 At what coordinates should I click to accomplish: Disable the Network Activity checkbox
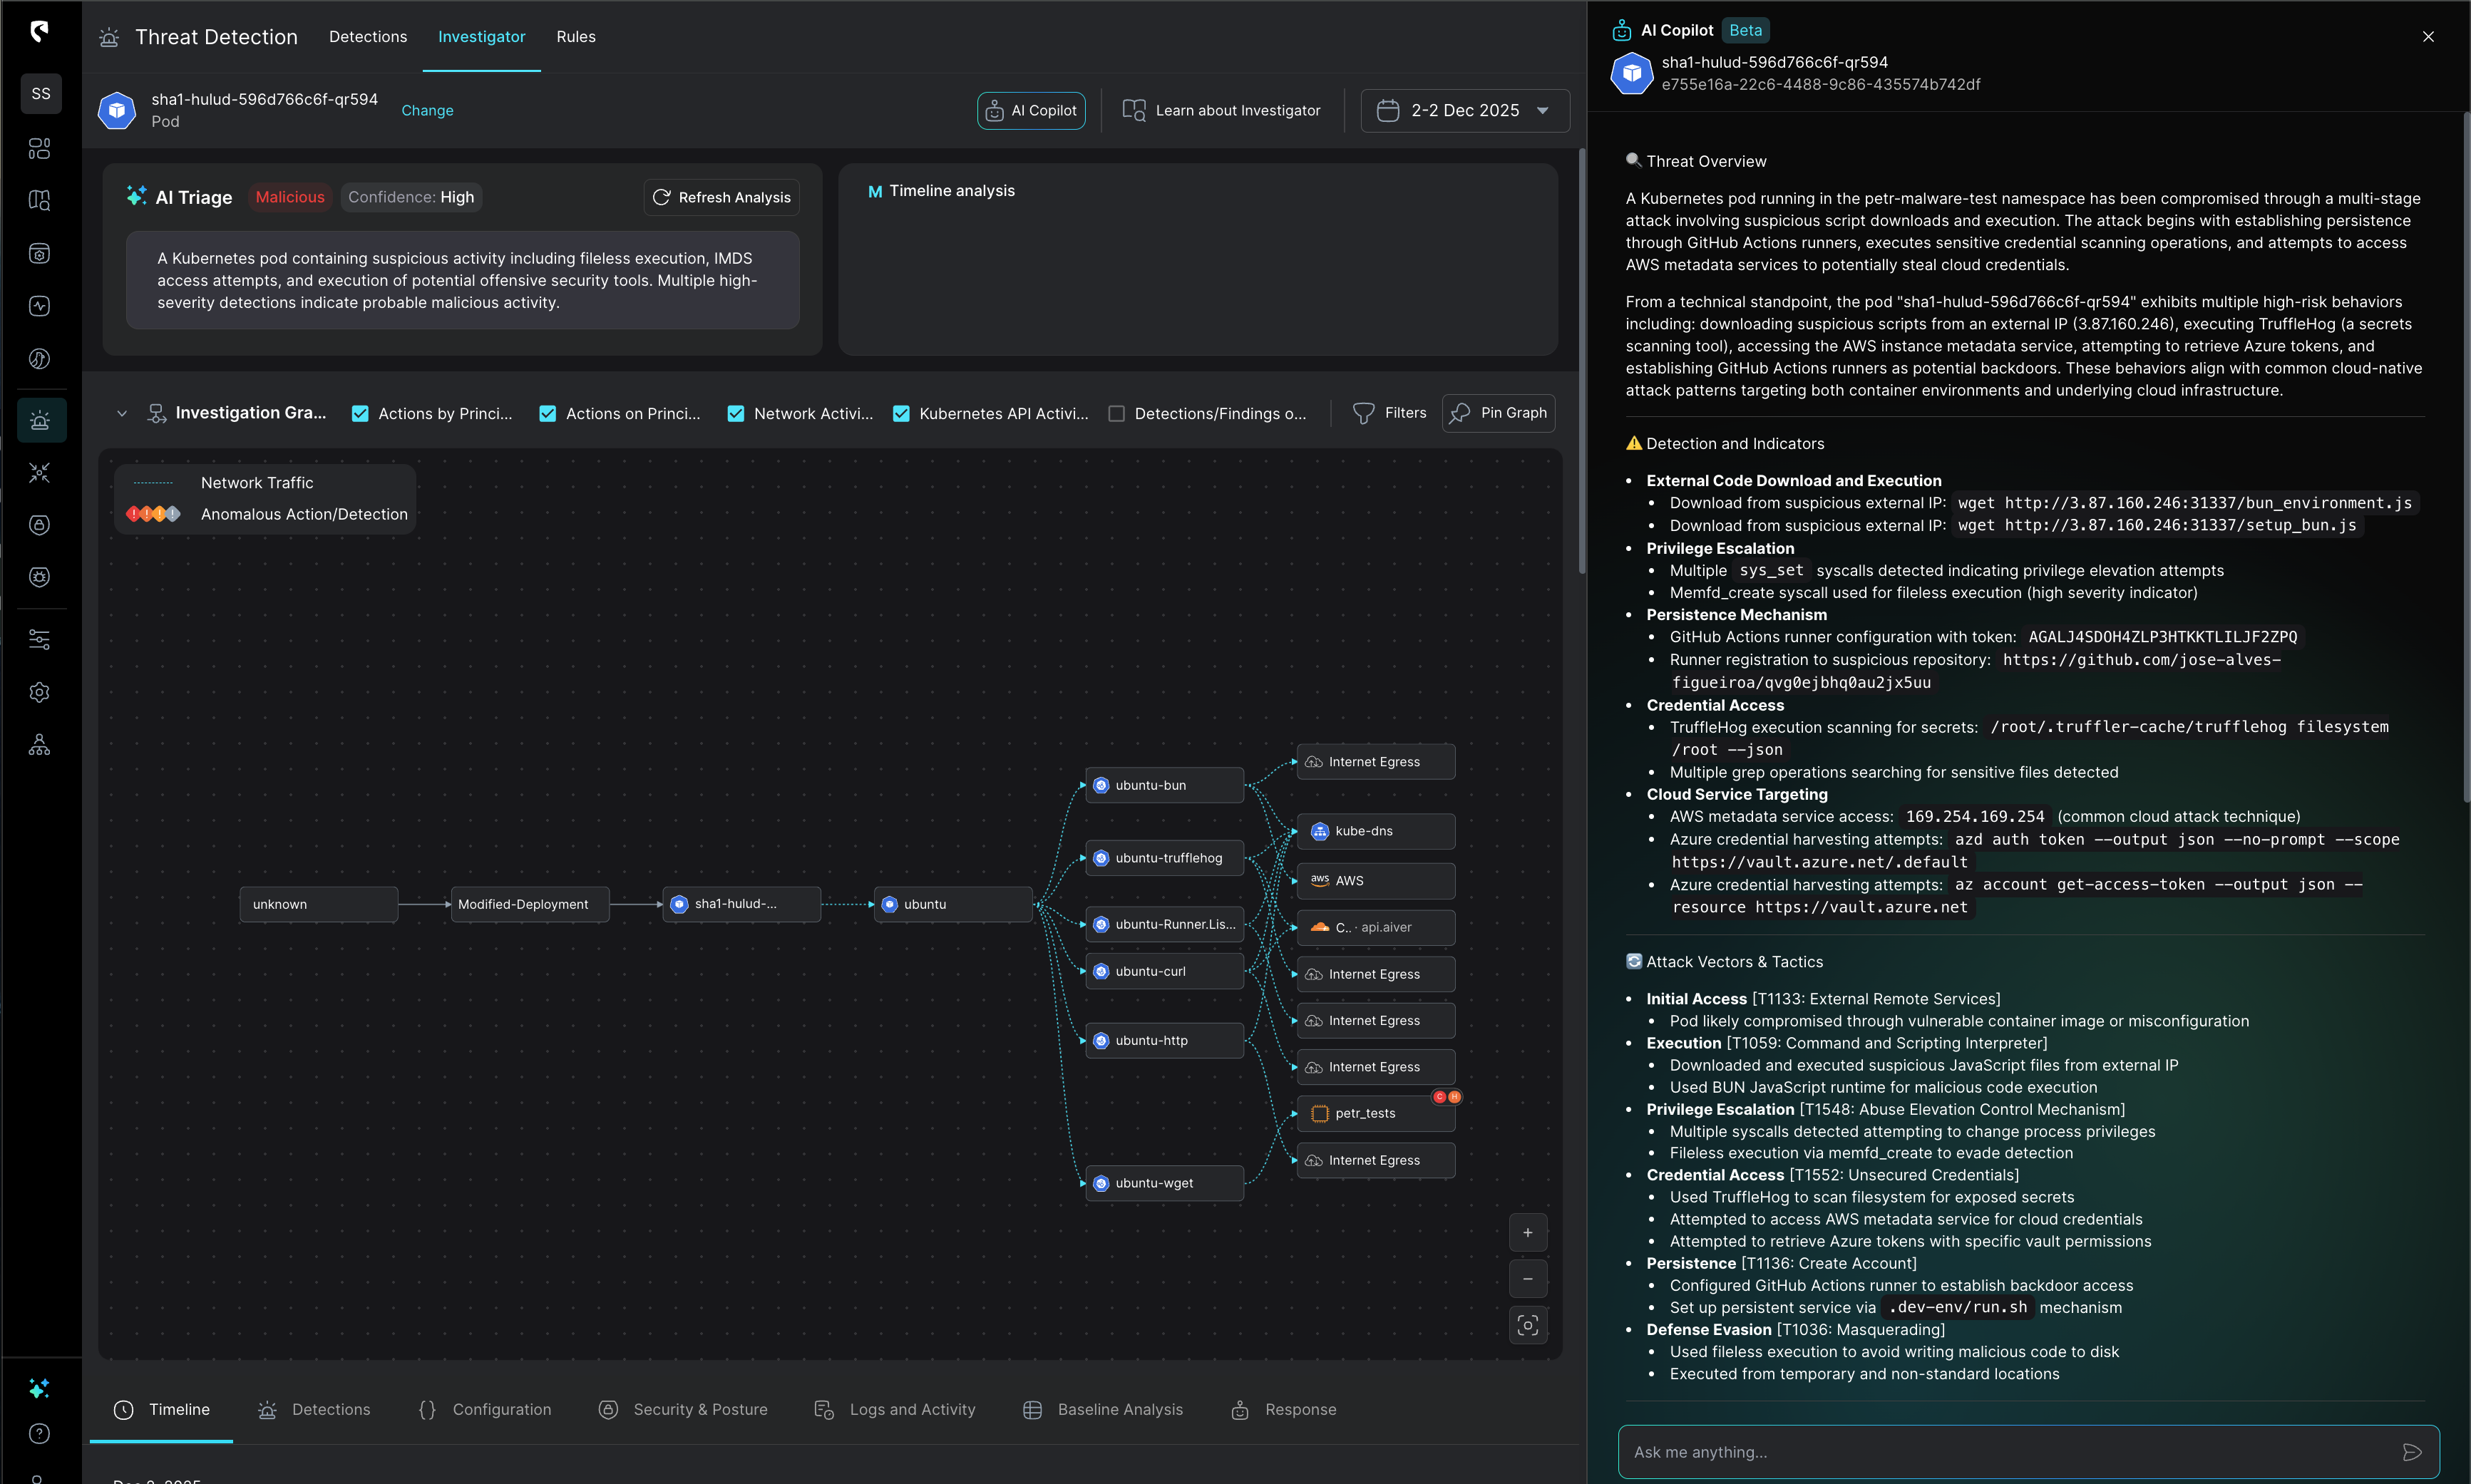click(x=736, y=413)
